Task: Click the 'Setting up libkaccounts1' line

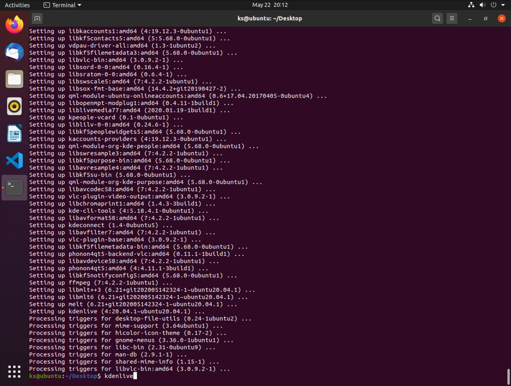Action: coord(127,31)
